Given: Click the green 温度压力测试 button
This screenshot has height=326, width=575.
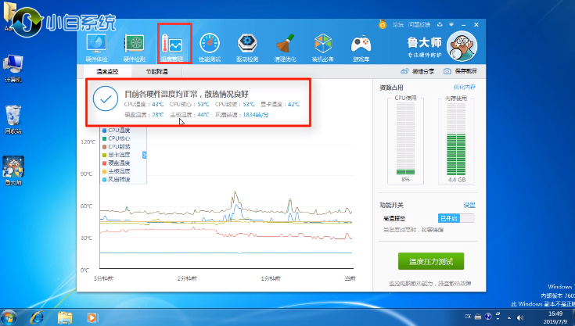Looking at the screenshot, I should point(426,260).
